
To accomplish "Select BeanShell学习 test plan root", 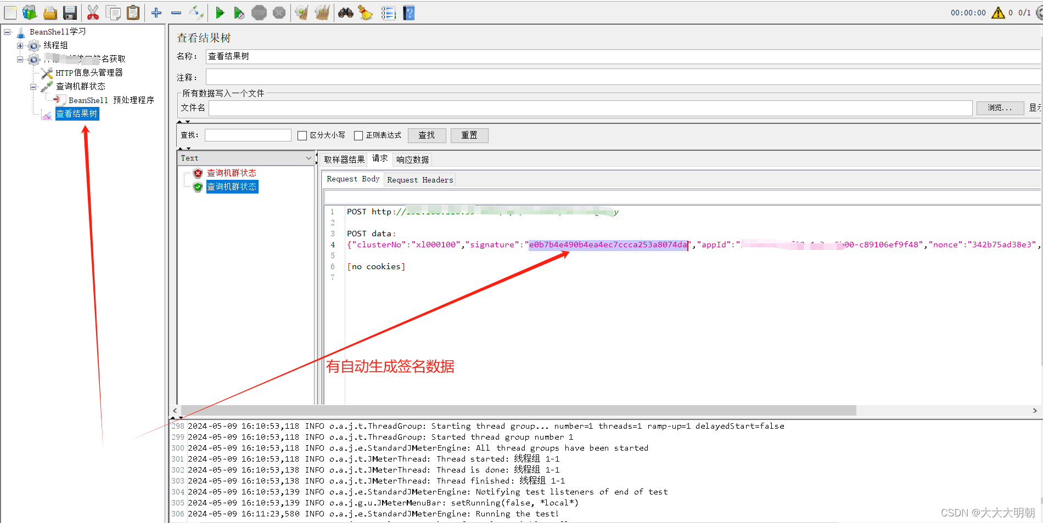I will [58, 31].
